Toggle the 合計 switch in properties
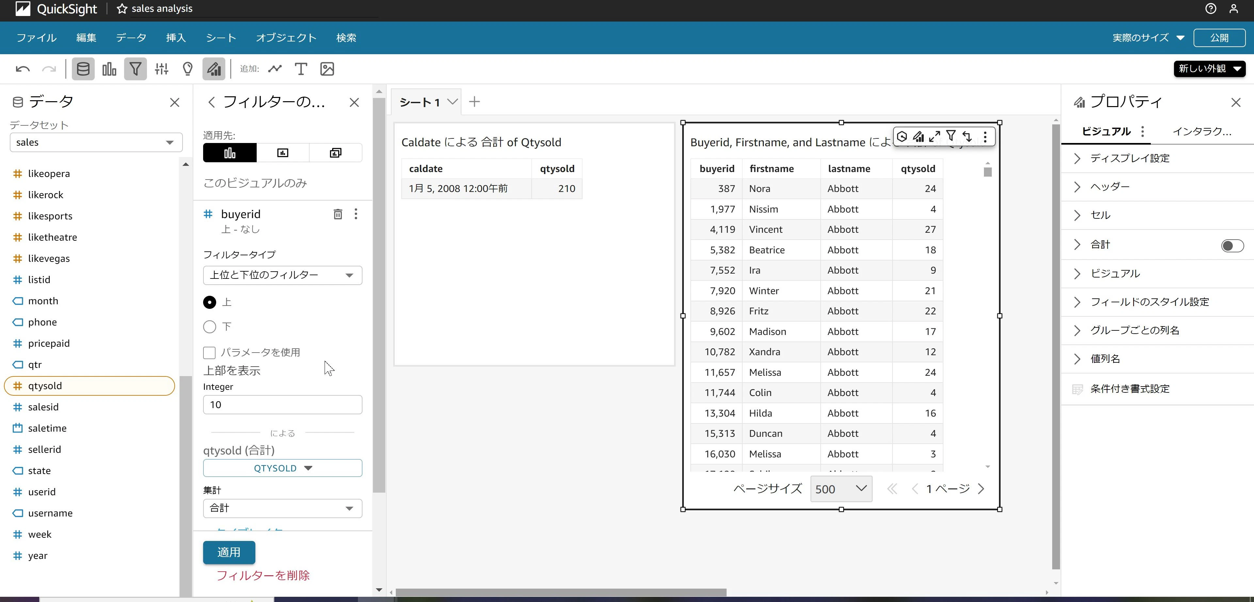The image size is (1254, 602). point(1232,245)
